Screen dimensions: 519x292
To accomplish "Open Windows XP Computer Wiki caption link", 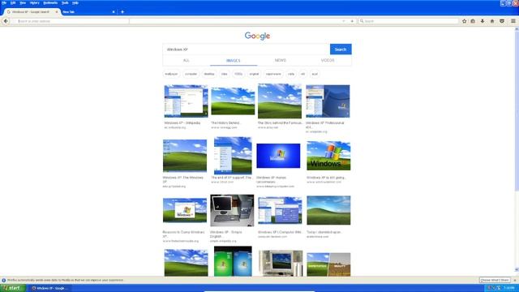I will 280,233.
